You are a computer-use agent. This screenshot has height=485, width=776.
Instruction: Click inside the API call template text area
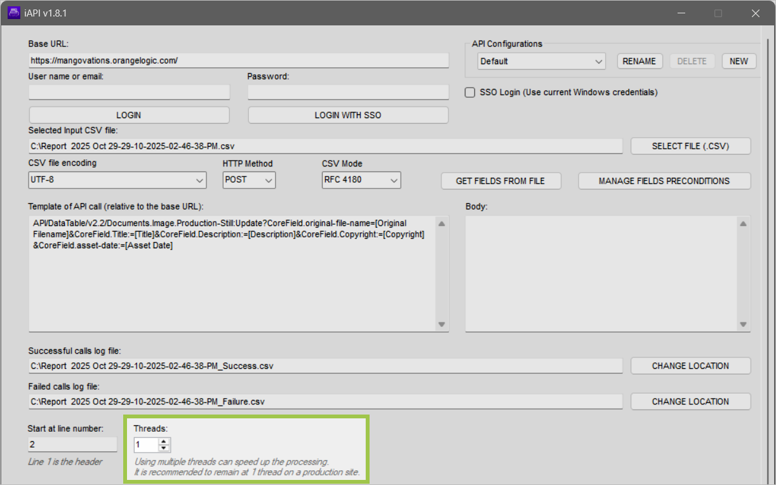[x=232, y=273]
